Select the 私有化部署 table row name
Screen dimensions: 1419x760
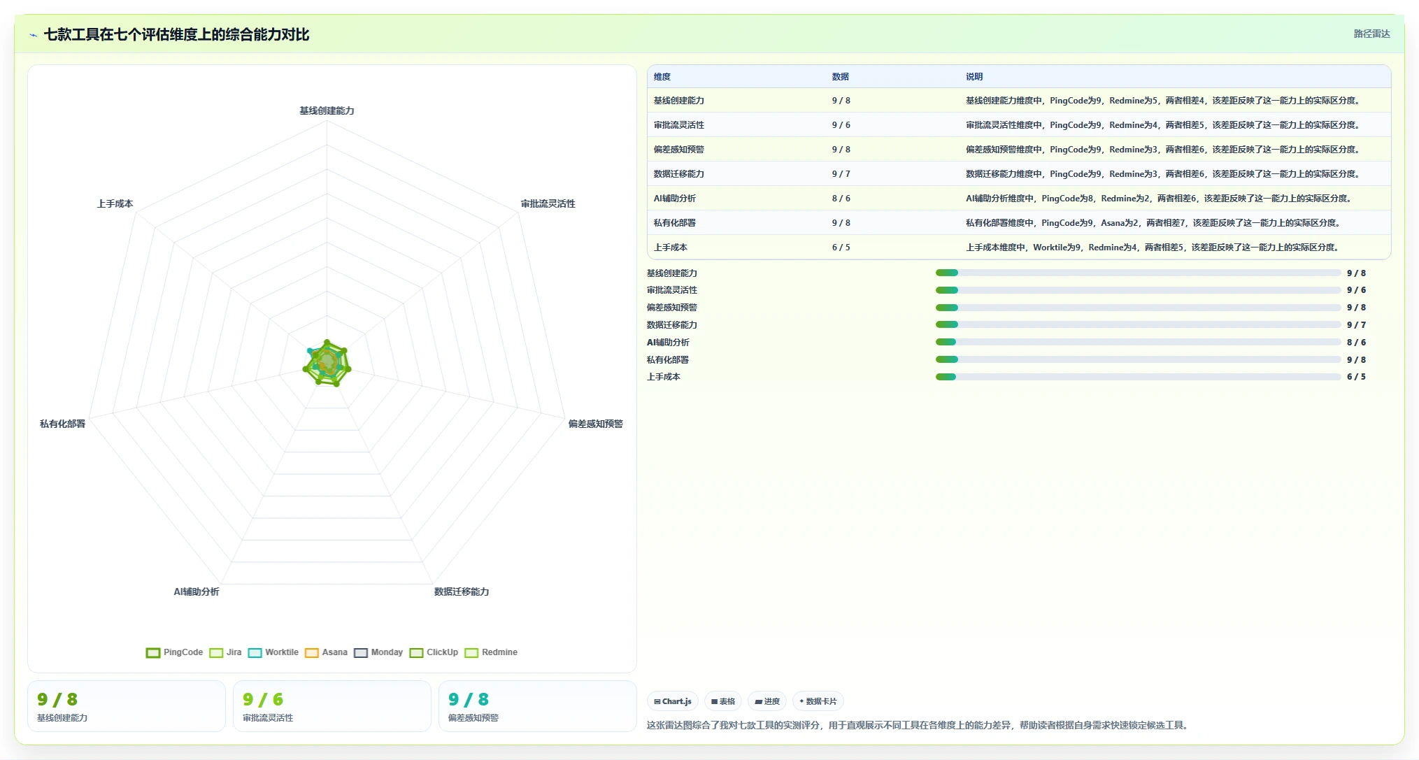pyautogui.click(x=674, y=223)
